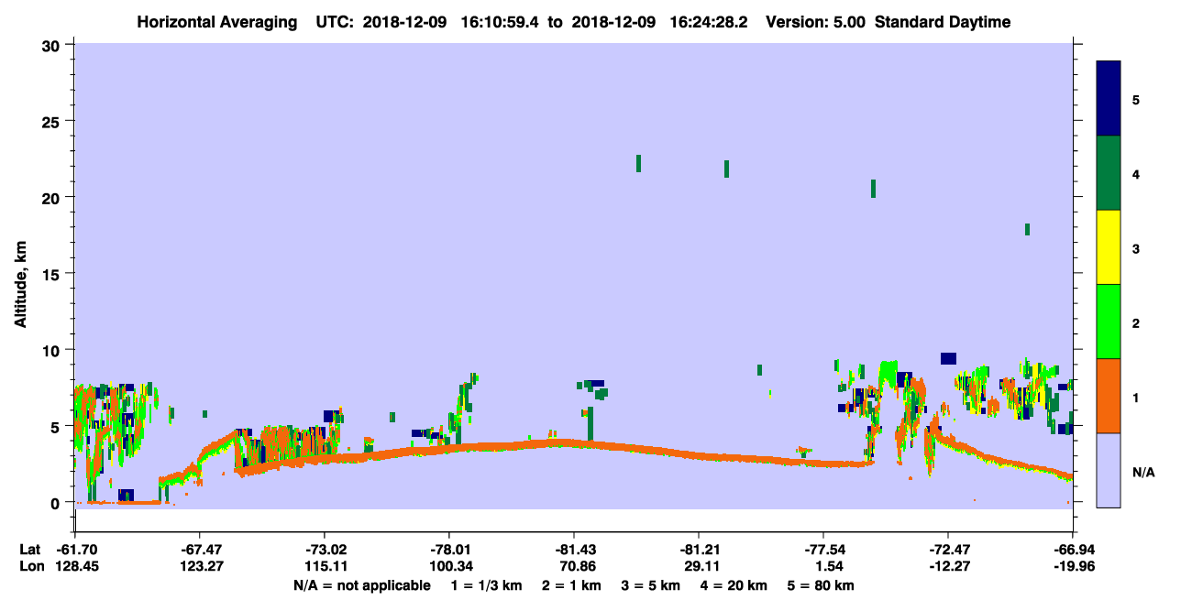Click the latitude value '-66.94'
The width and height of the screenshot is (1192, 611).
[x=1073, y=550]
